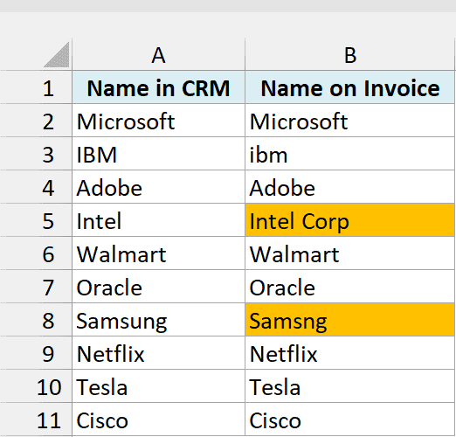Select the highlighted 'Samsng' cell
This screenshot has height=437, width=456.
point(350,320)
